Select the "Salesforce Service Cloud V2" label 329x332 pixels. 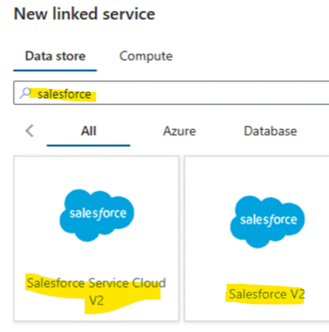tap(96, 283)
